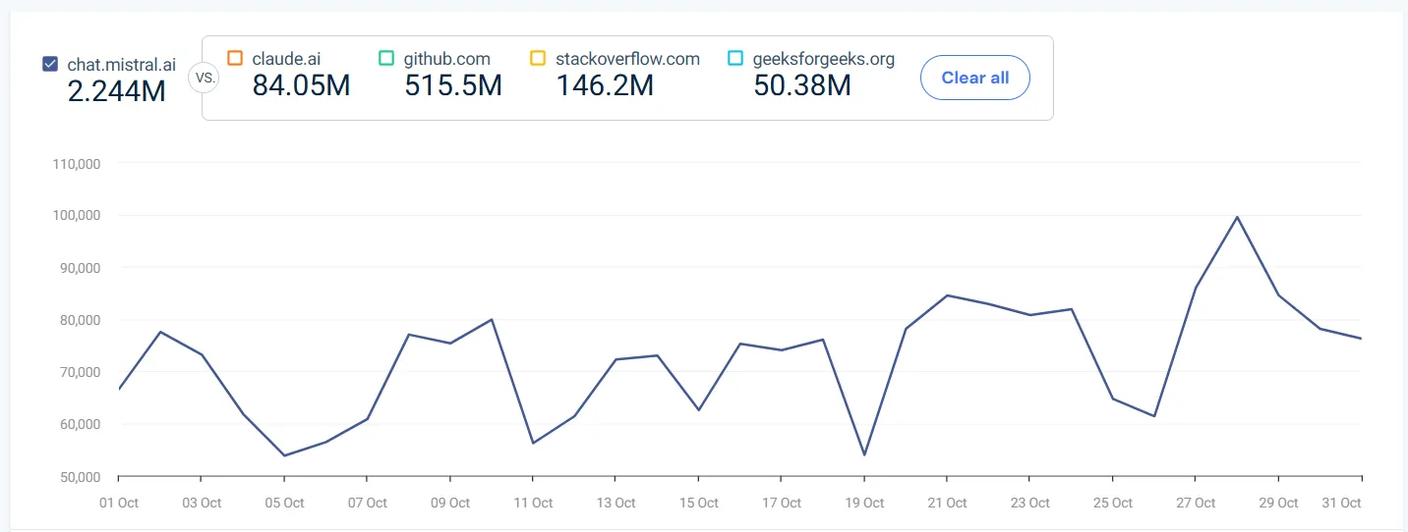1408x532 pixels.
Task: Click the line's low point at 19 Oct
Action: pyautogui.click(x=864, y=454)
